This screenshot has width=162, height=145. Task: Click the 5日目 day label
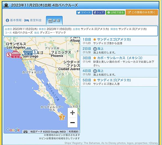[87, 80]
